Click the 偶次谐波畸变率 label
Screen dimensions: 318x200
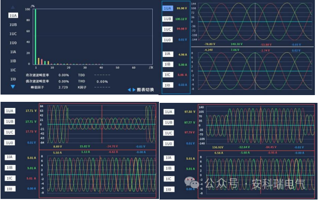(37, 81)
